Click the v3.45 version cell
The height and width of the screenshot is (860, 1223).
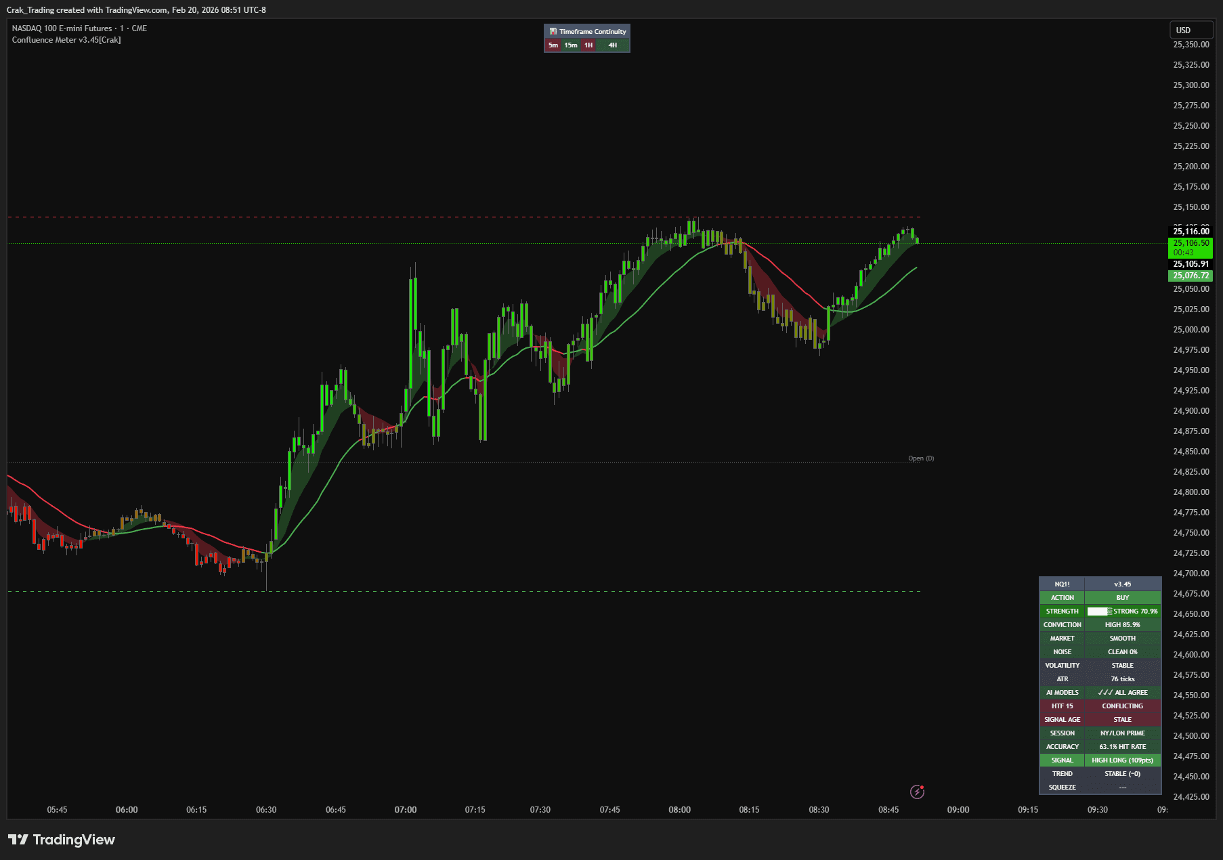point(1123,584)
